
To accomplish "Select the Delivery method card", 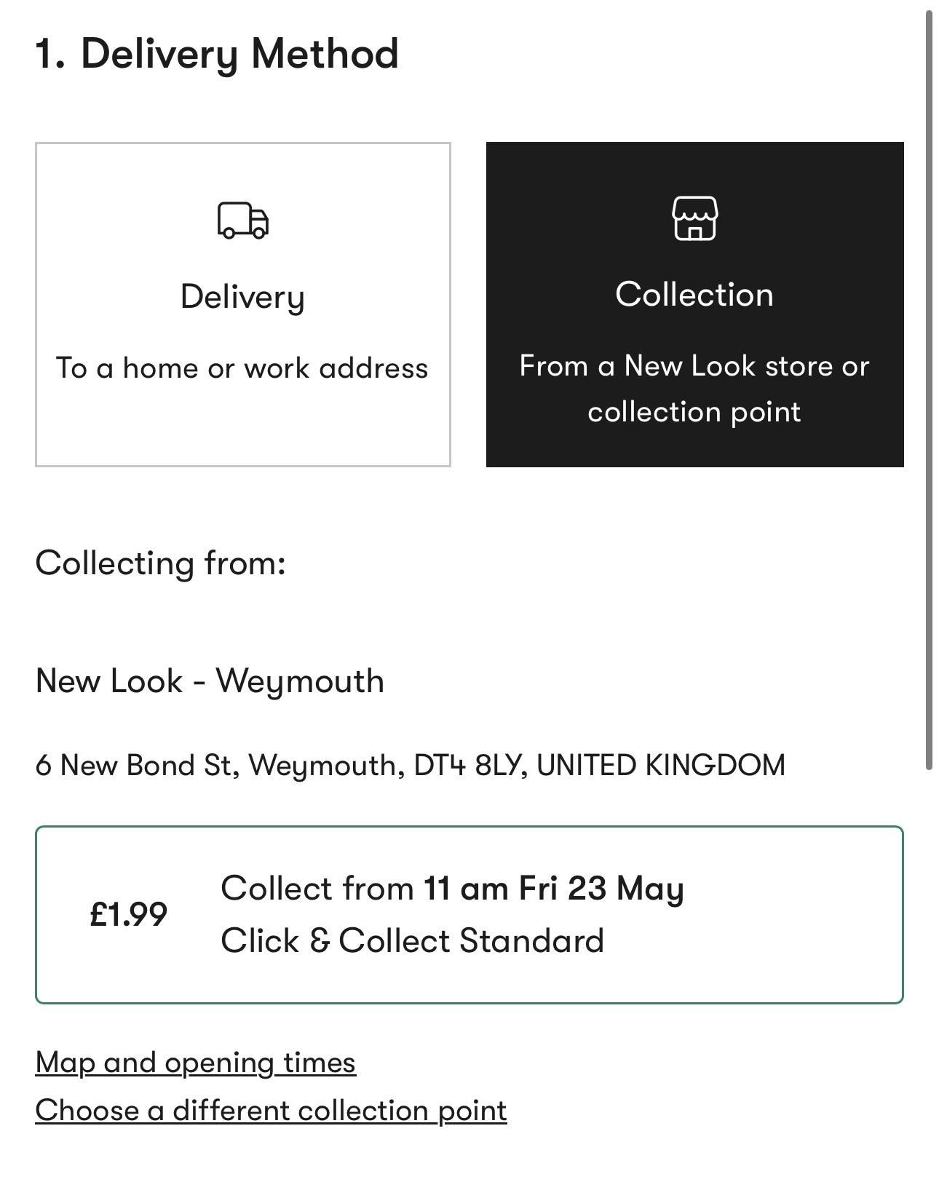I will click(x=243, y=304).
